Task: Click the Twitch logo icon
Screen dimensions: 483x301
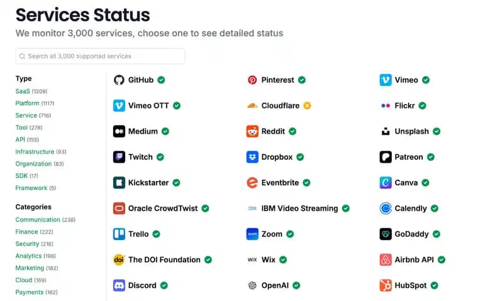Action: click(x=119, y=157)
